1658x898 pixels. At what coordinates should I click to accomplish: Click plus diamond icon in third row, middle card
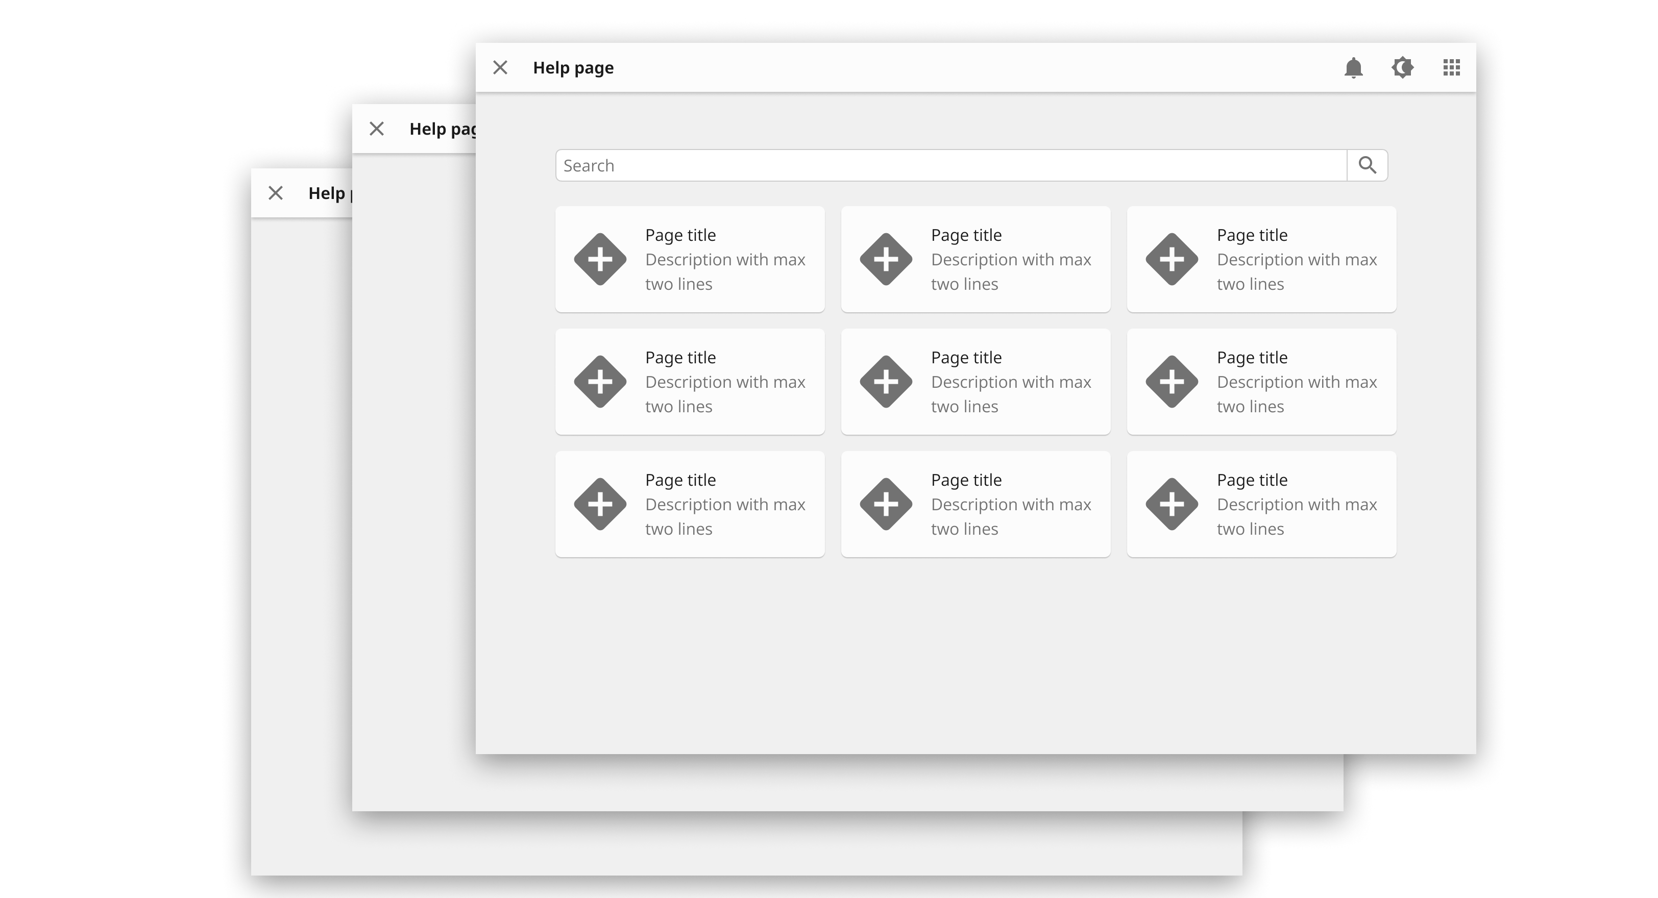886,504
